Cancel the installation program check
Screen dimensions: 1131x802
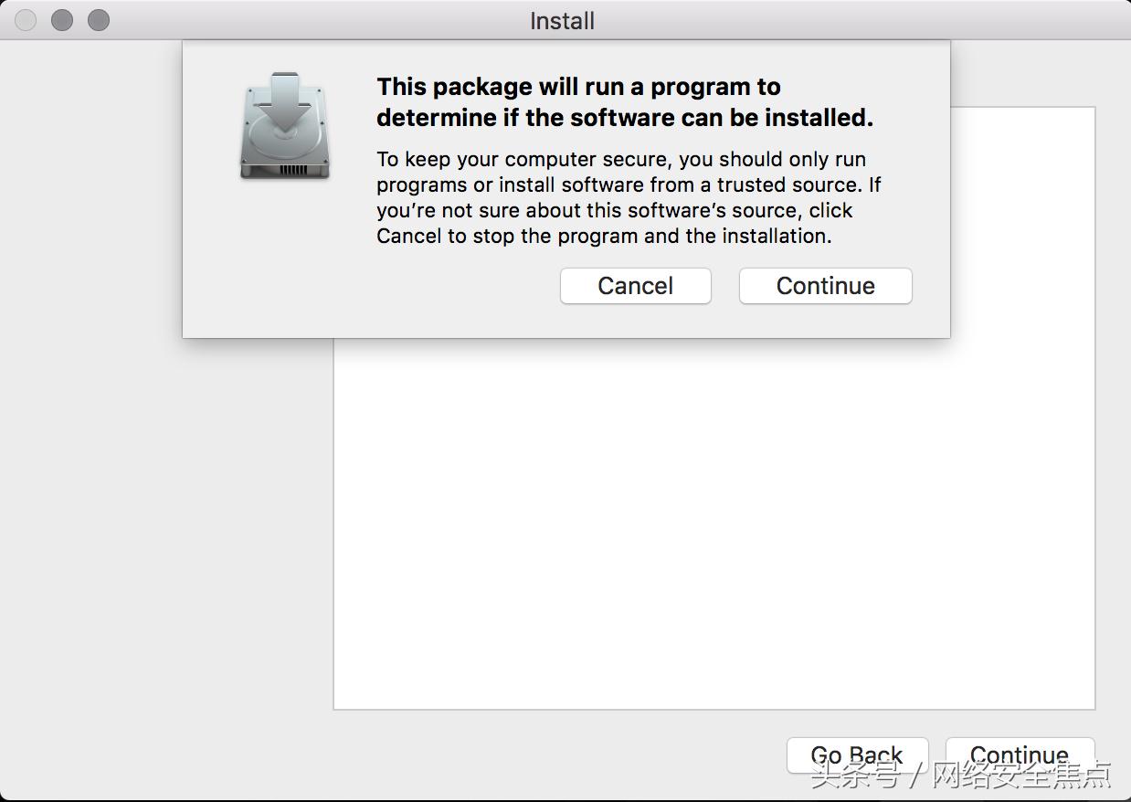pyautogui.click(x=635, y=286)
